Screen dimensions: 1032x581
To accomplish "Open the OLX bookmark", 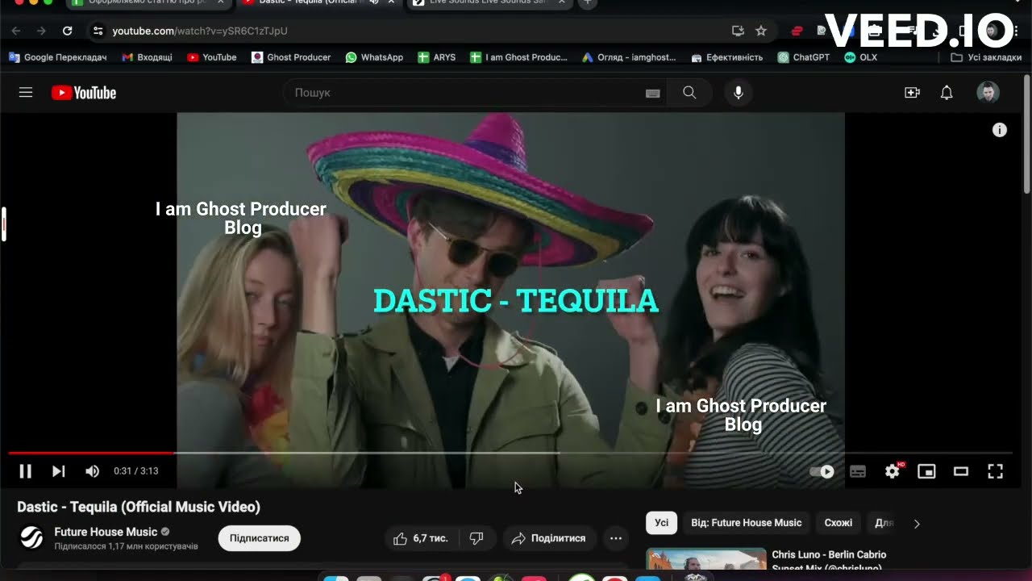I will [x=860, y=57].
